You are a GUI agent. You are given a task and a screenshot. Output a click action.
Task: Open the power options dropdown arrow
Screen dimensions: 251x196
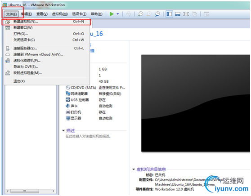coord(118,14)
